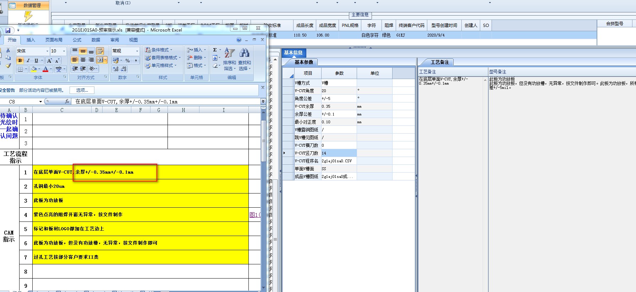The width and height of the screenshot is (636, 292).
Task: Open the 单元格样式 dropdown
Action: pos(161,66)
